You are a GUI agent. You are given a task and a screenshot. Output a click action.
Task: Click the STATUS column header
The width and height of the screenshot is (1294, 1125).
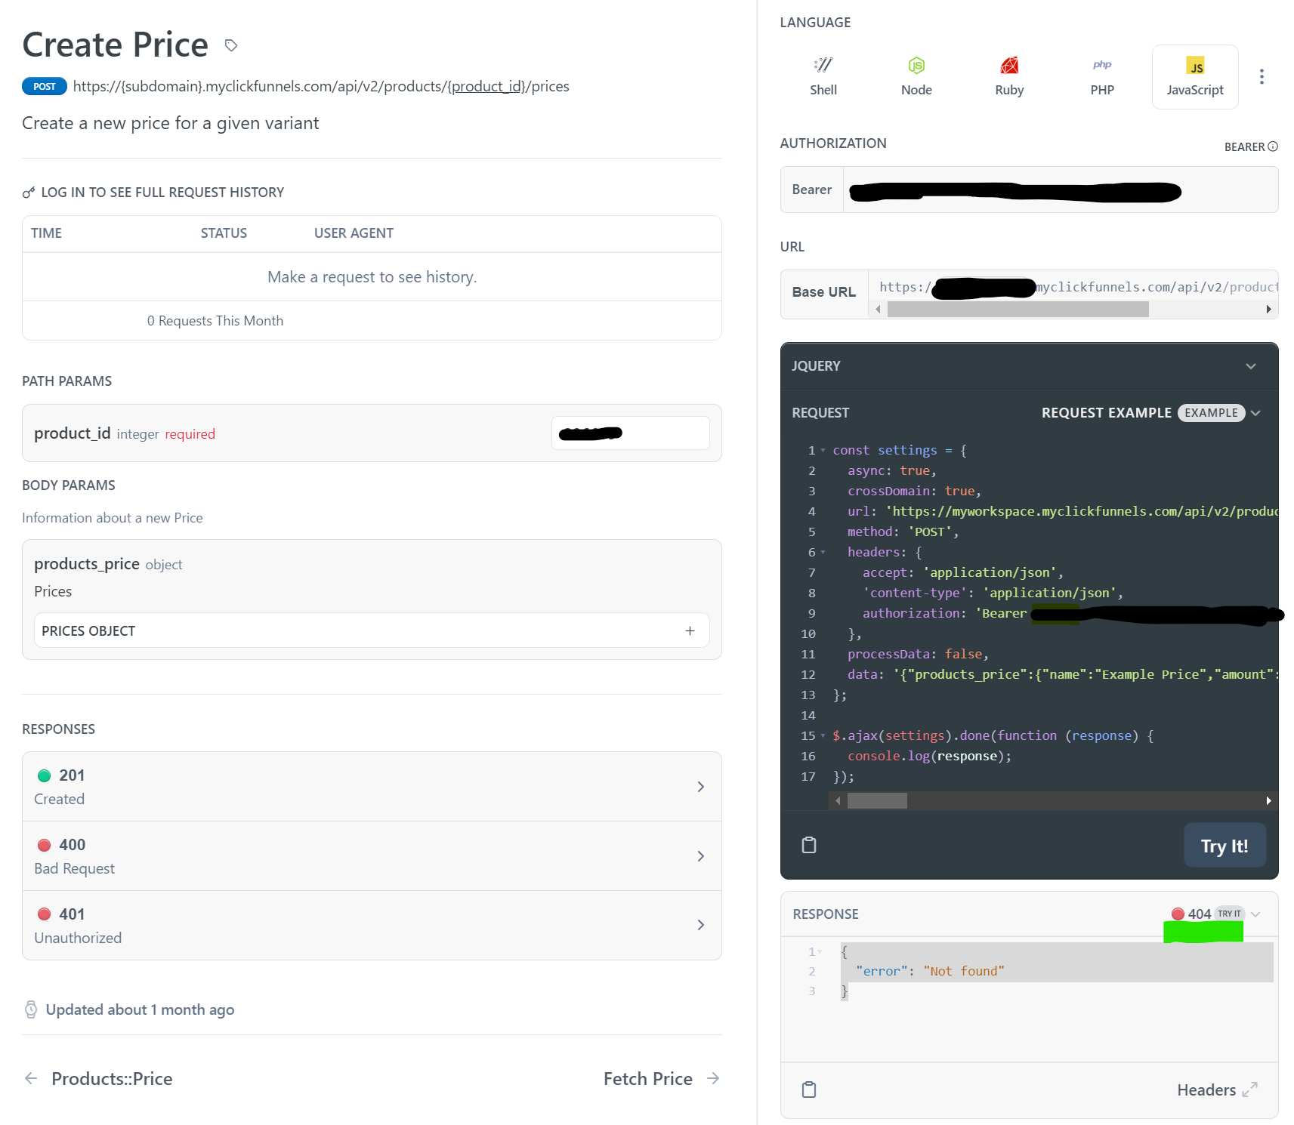click(224, 233)
